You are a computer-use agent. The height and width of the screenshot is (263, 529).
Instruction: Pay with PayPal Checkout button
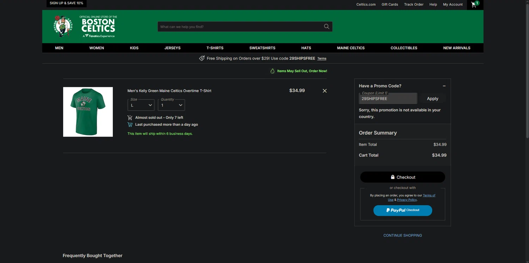(x=403, y=210)
